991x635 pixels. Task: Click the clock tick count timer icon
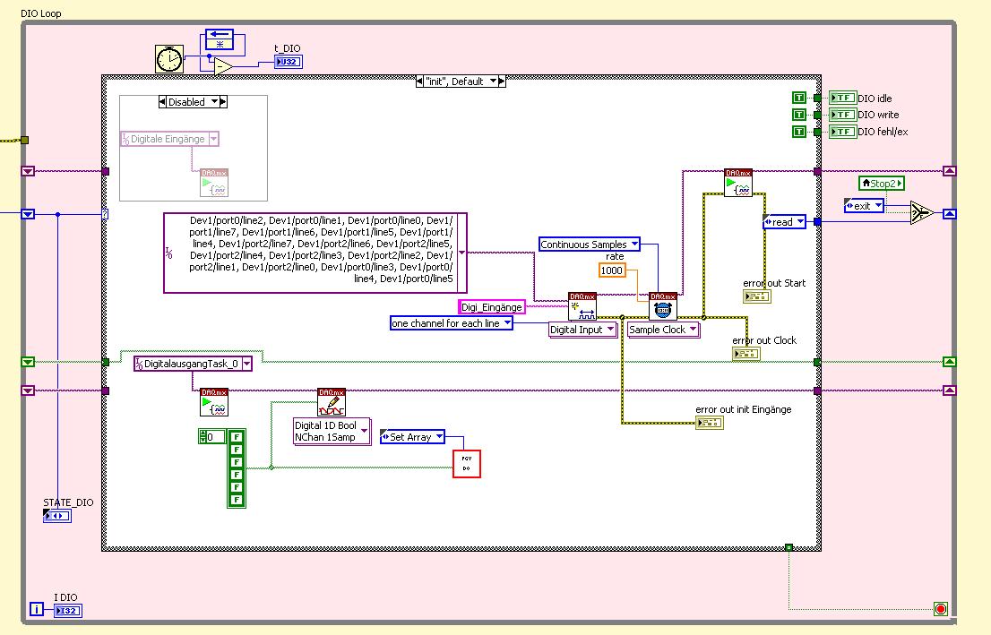click(169, 59)
